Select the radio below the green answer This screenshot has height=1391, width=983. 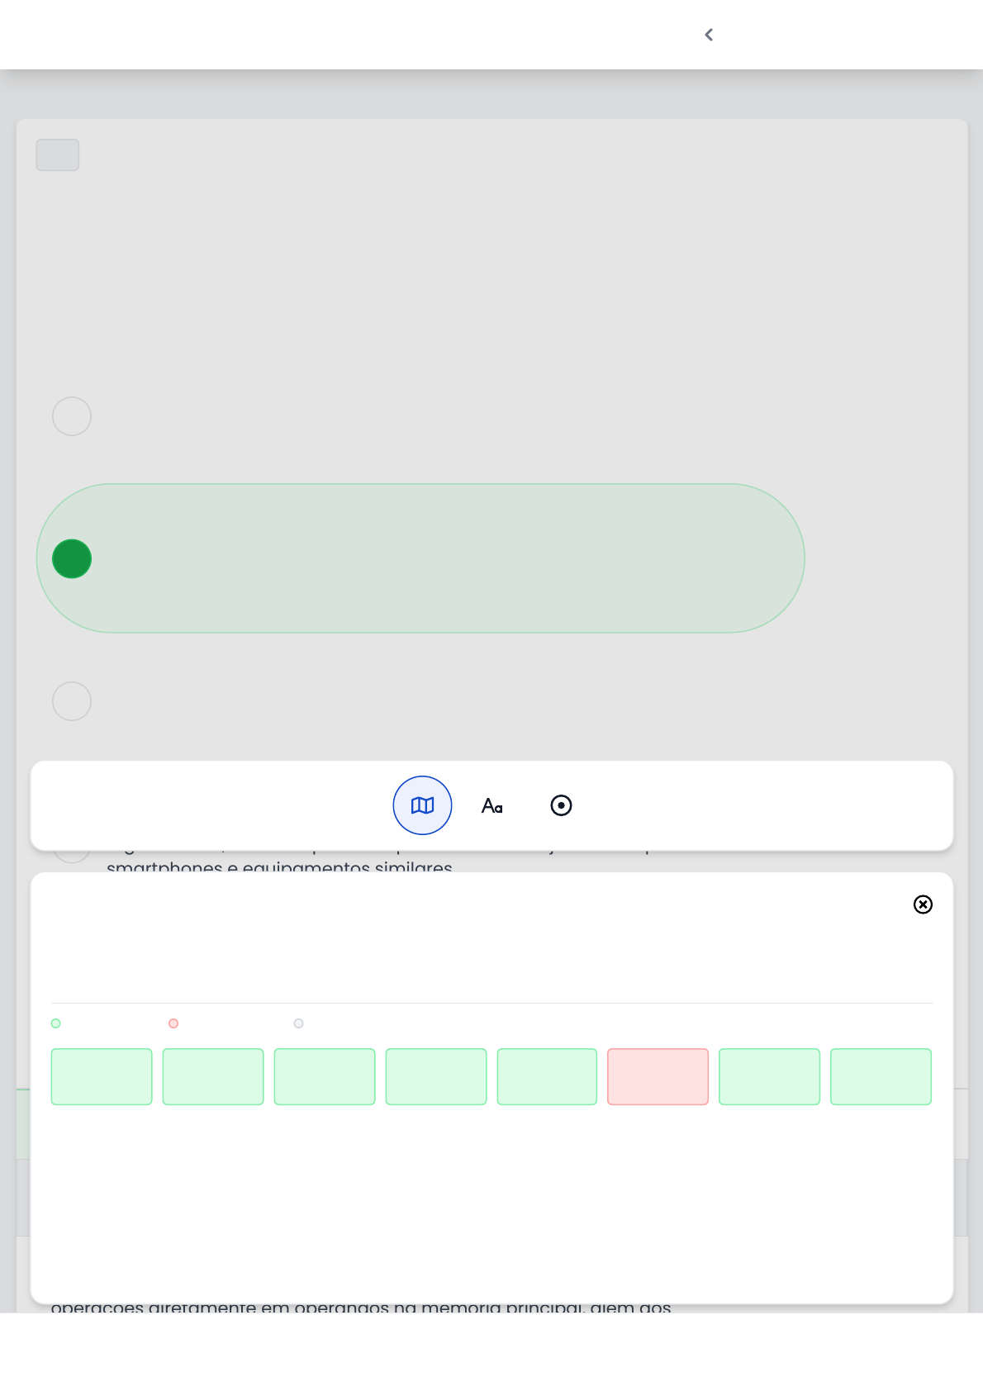[72, 701]
